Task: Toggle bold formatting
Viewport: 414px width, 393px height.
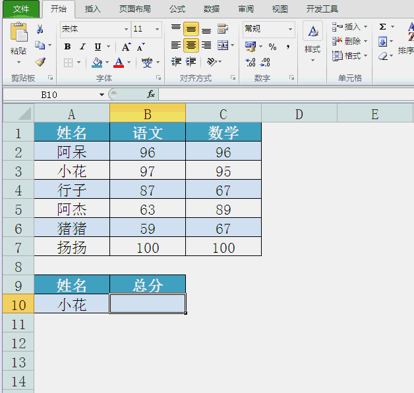Action: coord(68,47)
